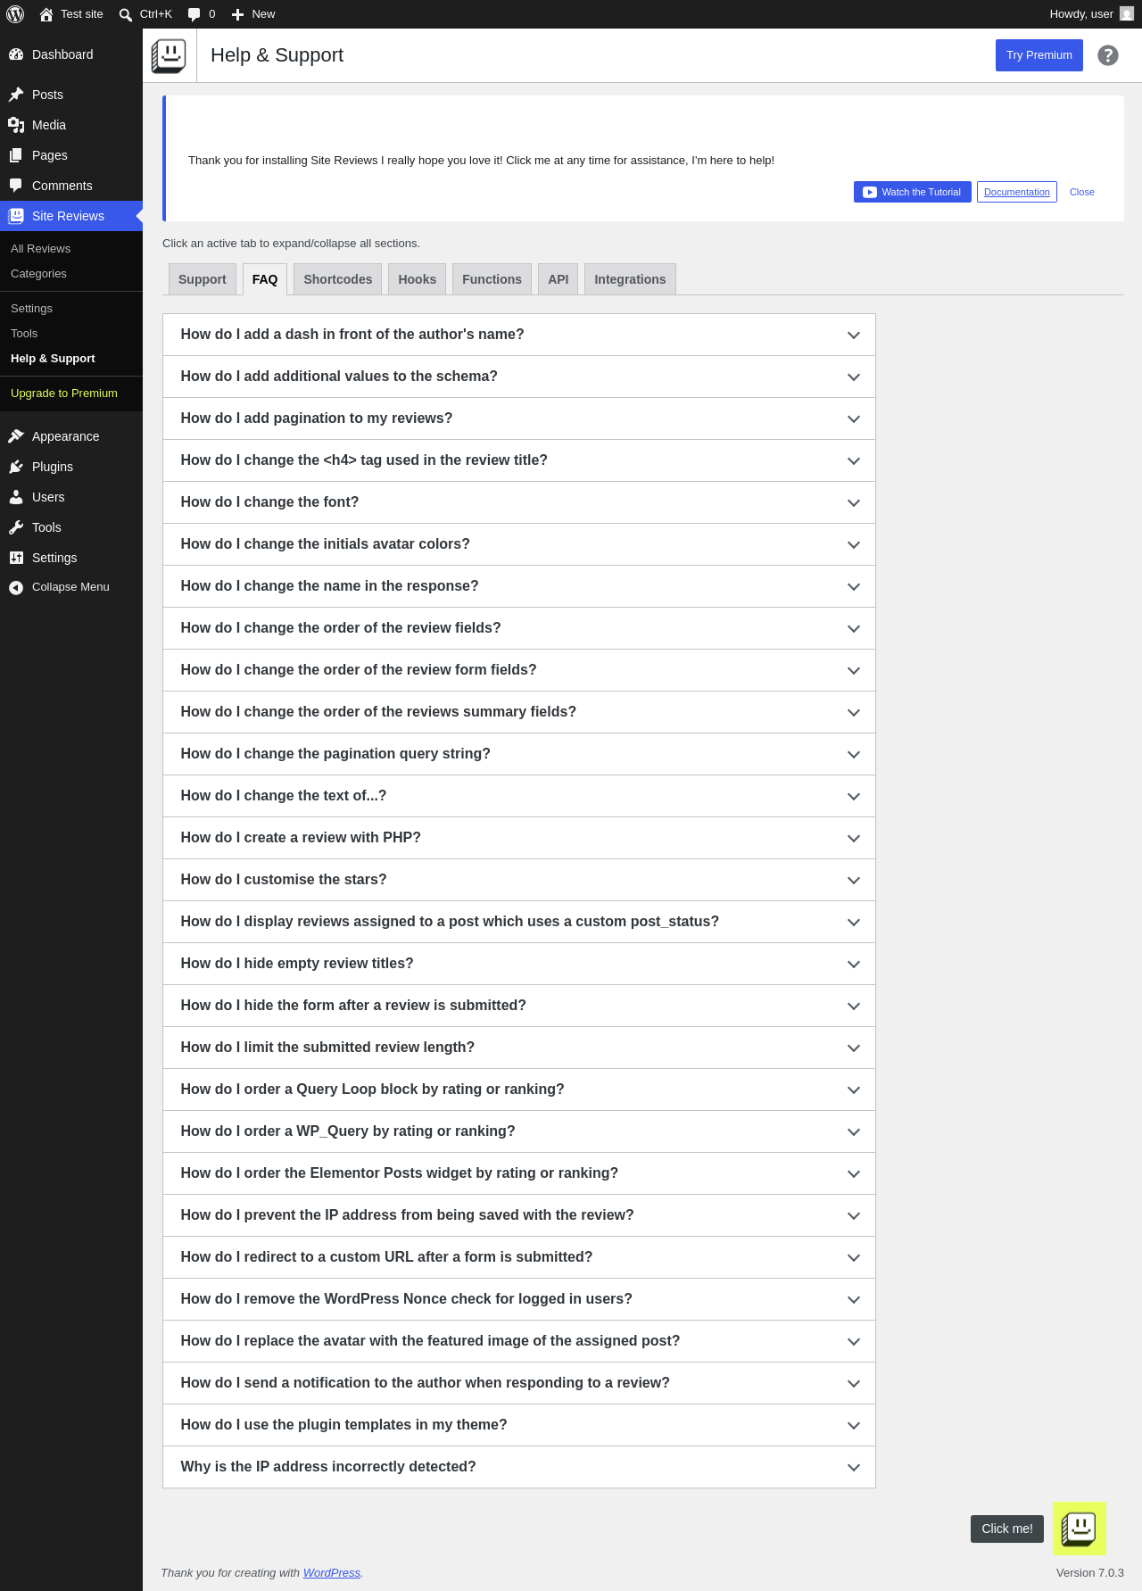
Task: Click the Version 7.0.3 text in footer
Action: point(1090,1573)
